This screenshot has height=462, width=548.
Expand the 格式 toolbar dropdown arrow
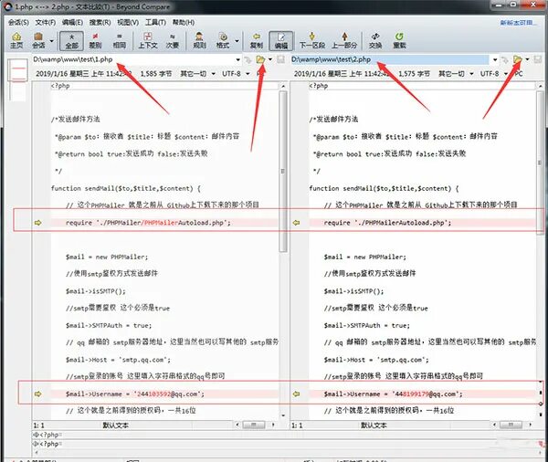(237, 41)
